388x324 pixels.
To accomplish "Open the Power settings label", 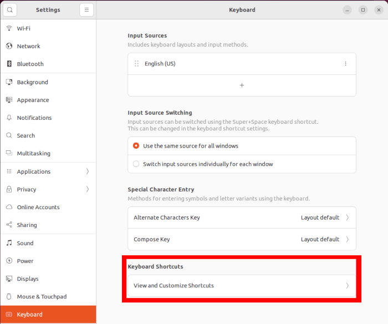I will [25, 261].
